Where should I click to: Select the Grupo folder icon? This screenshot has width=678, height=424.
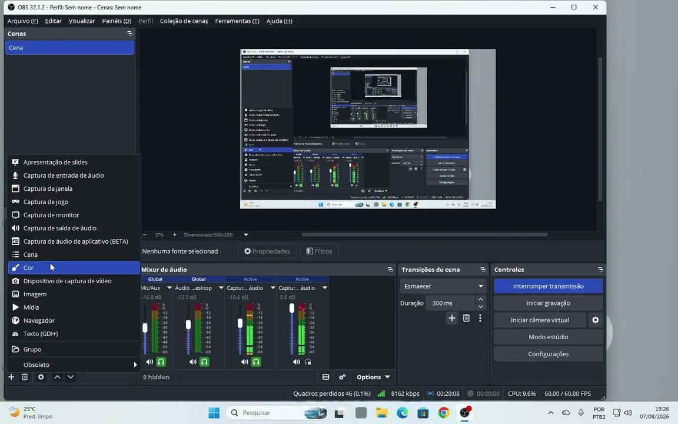(x=15, y=349)
